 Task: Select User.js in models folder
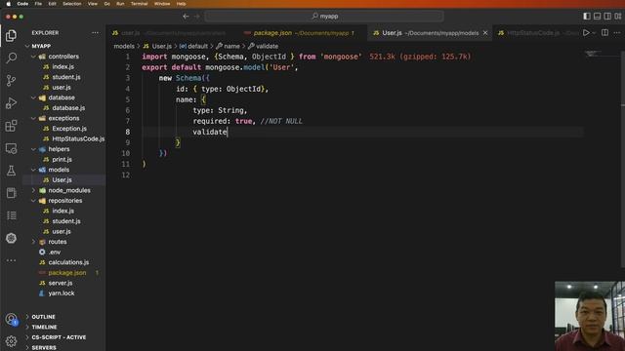pos(63,179)
